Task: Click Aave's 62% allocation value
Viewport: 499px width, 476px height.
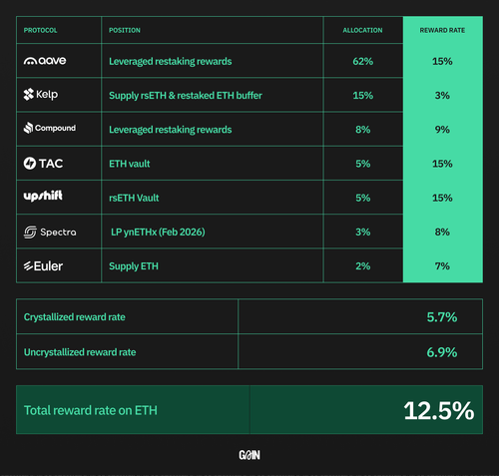Action: 363,61
